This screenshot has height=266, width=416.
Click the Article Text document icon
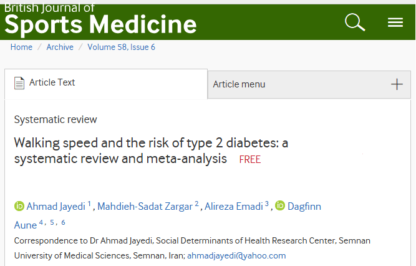click(x=19, y=83)
